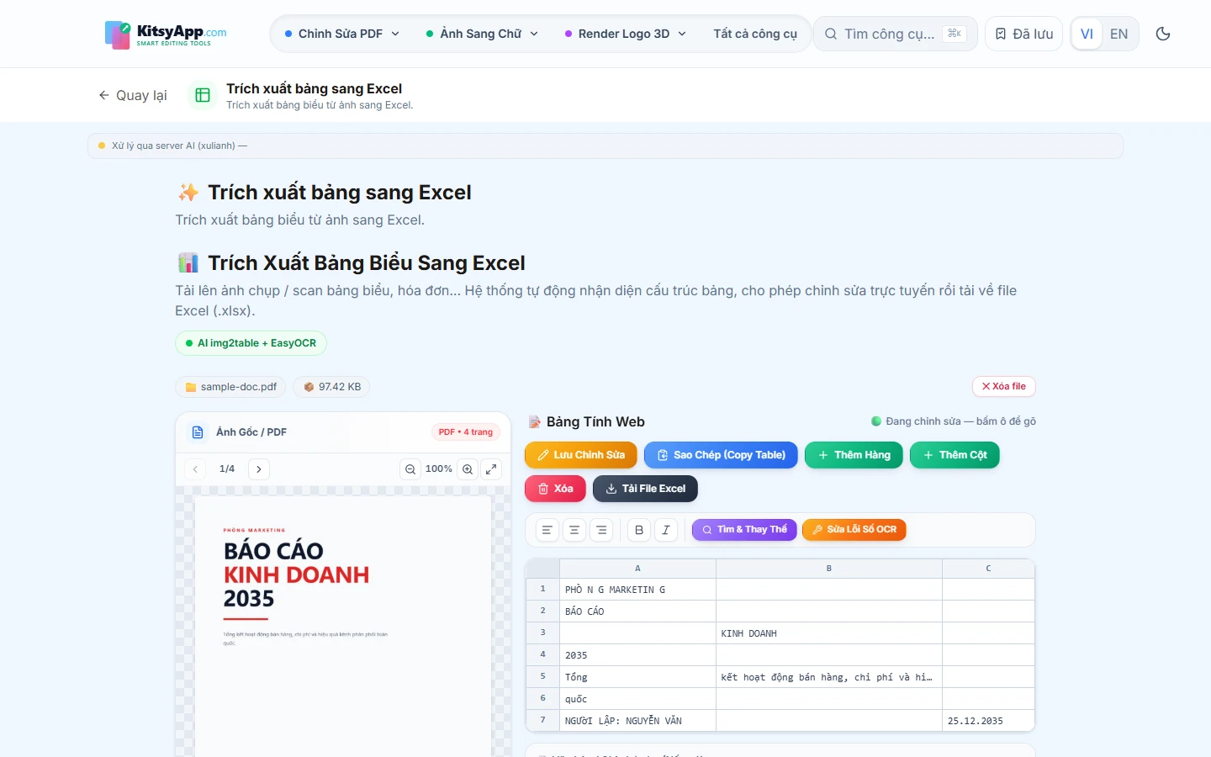
Task: Add a row with Thêm Hàng
Action: (x=854, y=455)
